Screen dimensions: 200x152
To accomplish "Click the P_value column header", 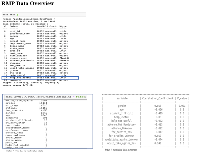I will pos(182,98).
